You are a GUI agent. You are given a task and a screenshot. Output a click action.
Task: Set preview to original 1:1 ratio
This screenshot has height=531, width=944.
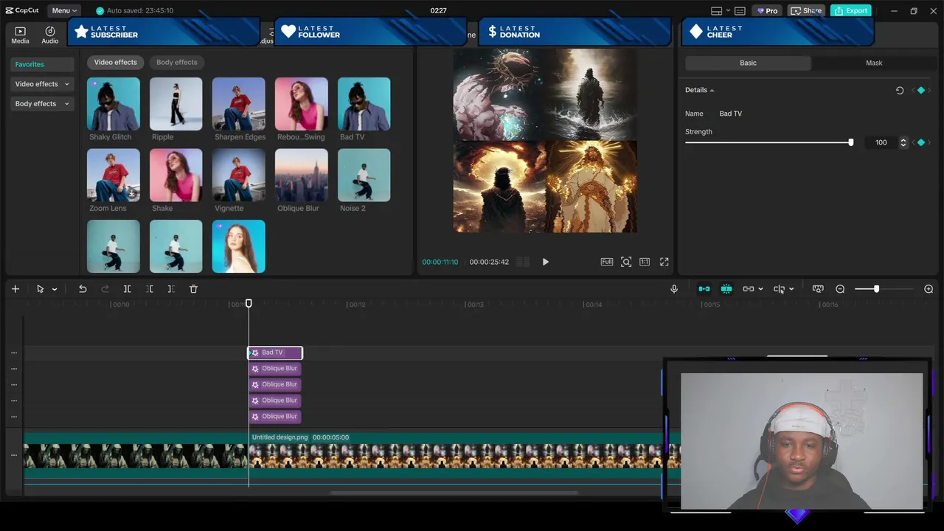click(645, 262)
